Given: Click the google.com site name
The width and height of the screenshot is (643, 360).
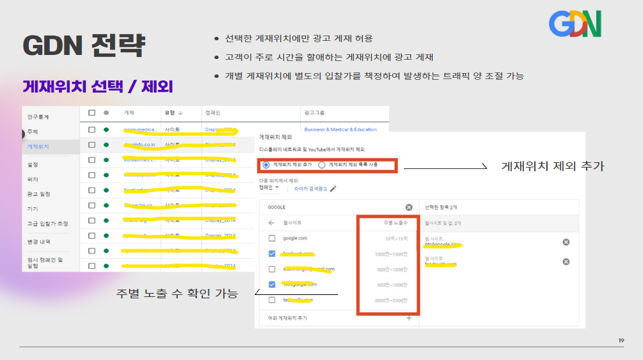Looking at the screenshot, I should click(x=295, y=238).
